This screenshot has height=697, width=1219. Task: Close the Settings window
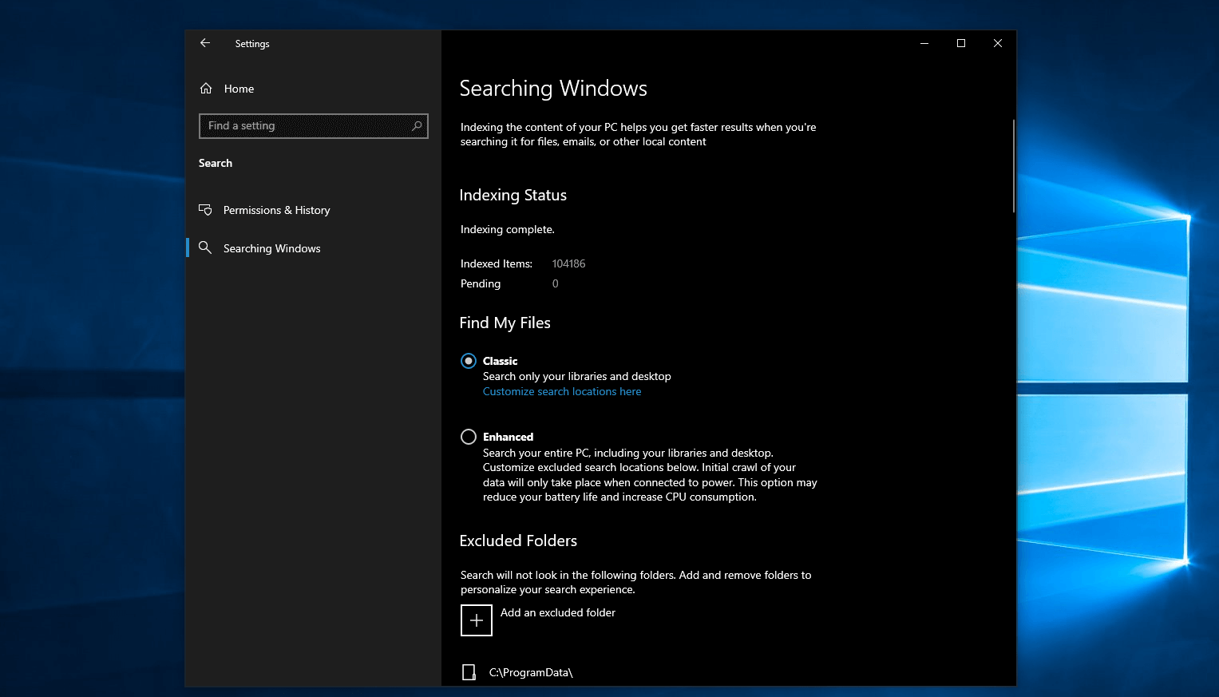point(998,43)
